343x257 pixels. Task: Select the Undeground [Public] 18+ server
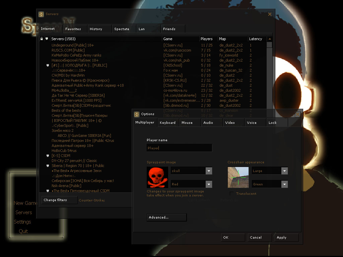tap(73, 45)
